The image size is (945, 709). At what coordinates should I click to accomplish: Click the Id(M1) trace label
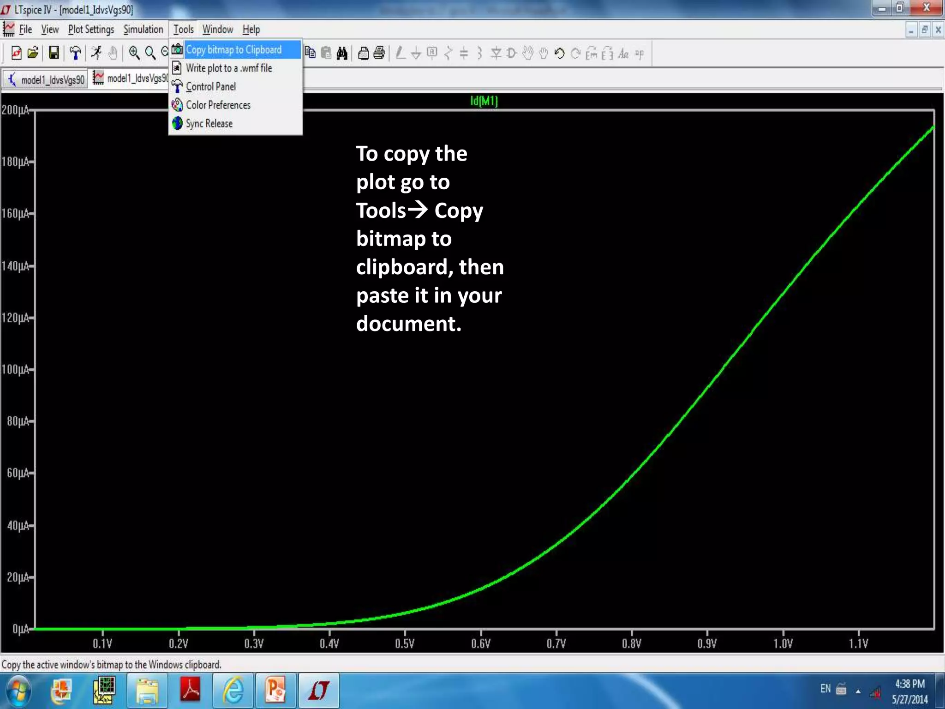coord(484,101)
